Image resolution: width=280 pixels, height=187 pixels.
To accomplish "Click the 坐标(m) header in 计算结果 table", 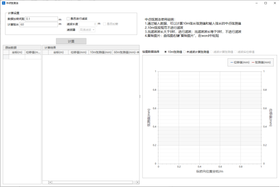I will point(58,52).
